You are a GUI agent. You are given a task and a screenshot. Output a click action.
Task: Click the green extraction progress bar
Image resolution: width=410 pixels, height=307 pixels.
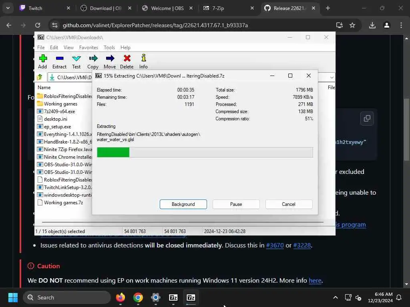(x=205, y=152)
